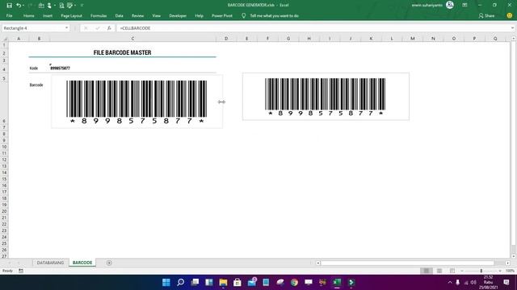Viewport: 517px width, 290px height.
Task: Click the zoom out minus button
Action: click(462, 271)
